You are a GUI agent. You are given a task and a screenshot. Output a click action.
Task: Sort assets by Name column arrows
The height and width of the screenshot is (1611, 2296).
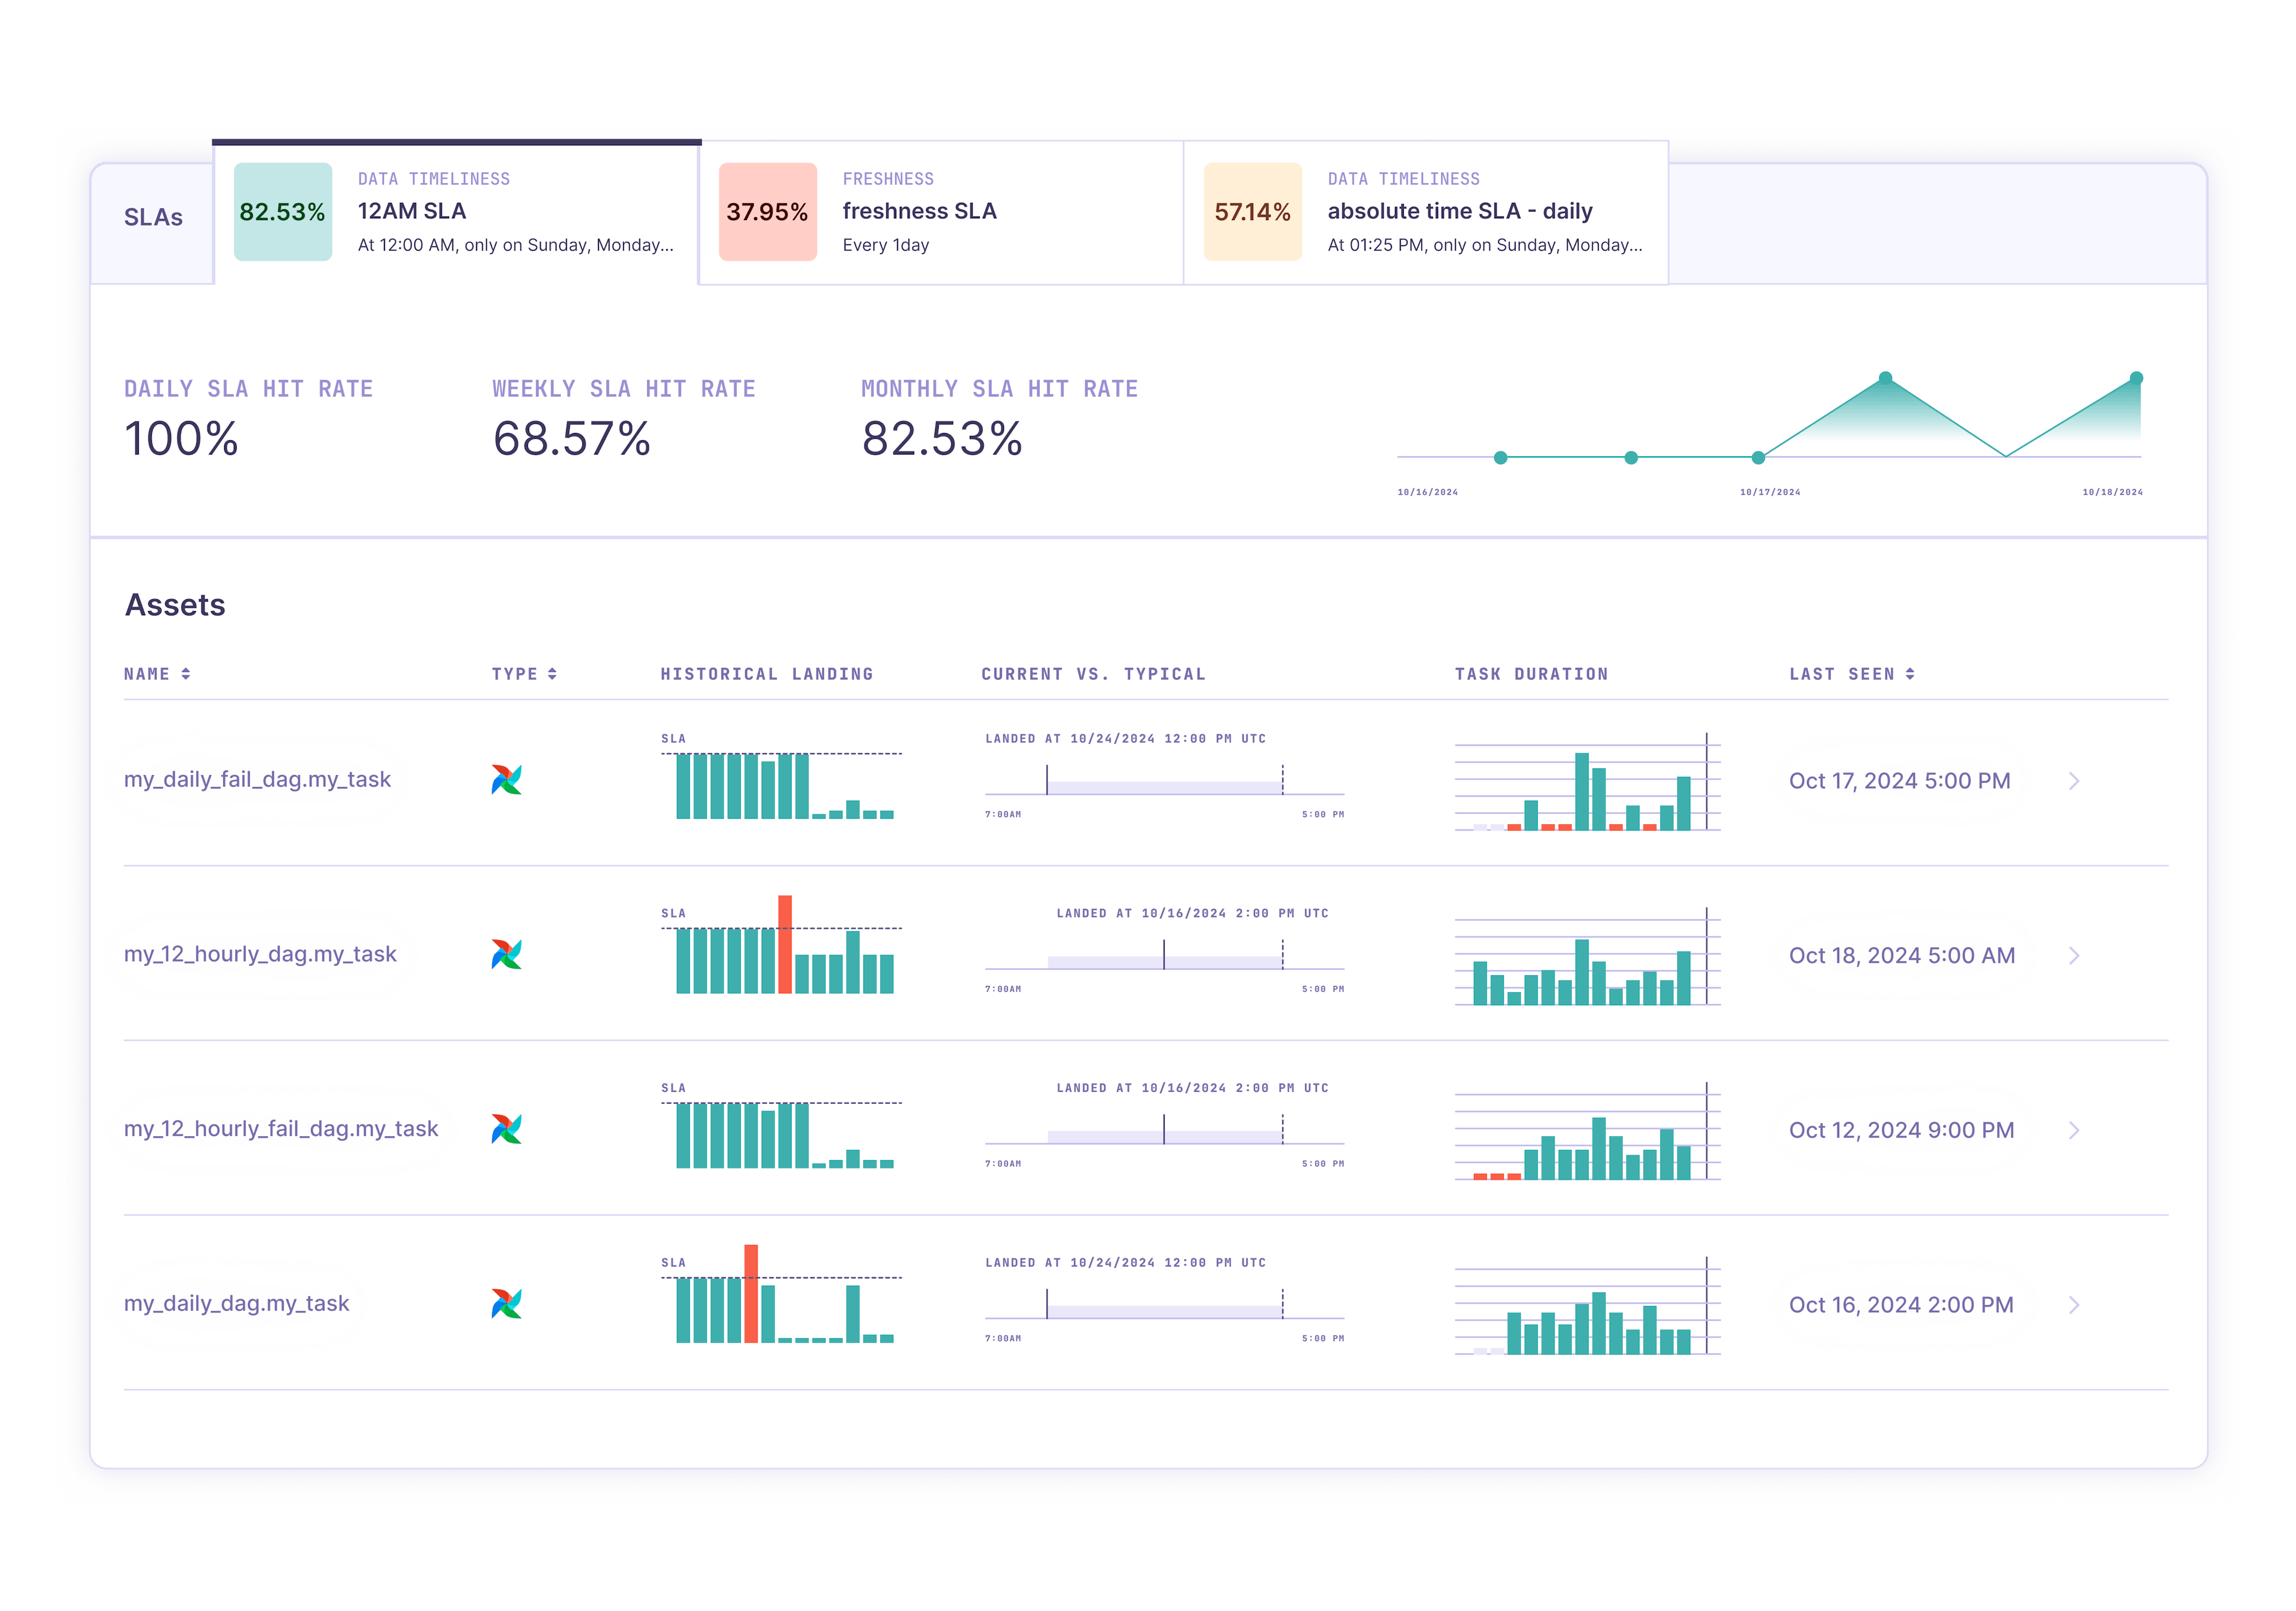coord(186,674)
